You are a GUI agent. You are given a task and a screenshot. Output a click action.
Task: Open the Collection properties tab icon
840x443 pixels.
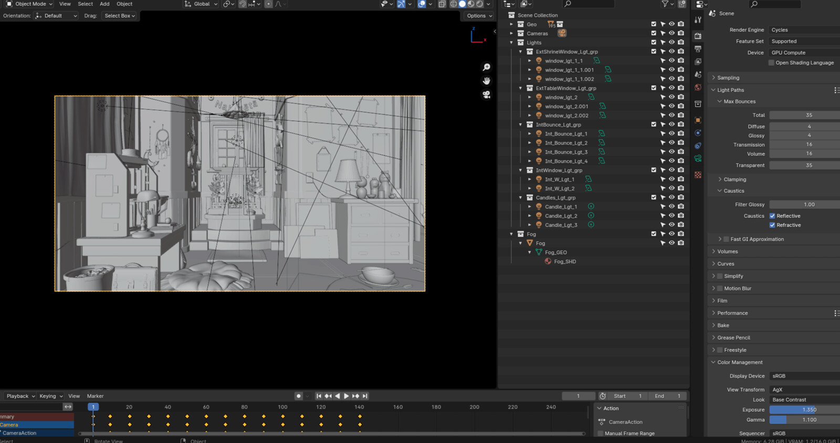[698, 104]
